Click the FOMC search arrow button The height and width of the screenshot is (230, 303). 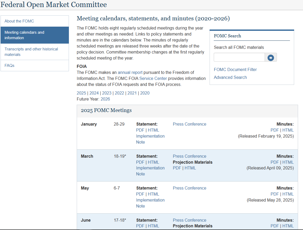click(271, 57)
